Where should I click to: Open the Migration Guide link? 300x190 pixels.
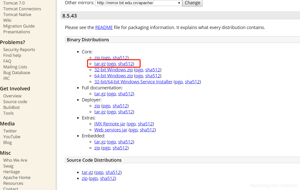point(19,26)
